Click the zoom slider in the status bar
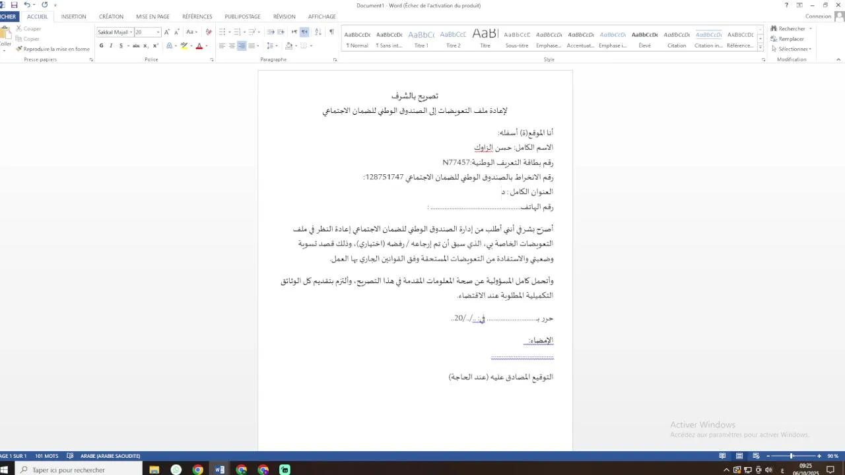The image size is (845, 475). point(792,456)
